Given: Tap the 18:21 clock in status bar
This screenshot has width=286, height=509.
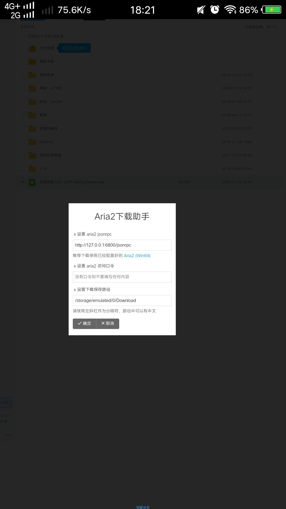Looking at the screenshot, I should pyautogui.click(x=143, y=10).
